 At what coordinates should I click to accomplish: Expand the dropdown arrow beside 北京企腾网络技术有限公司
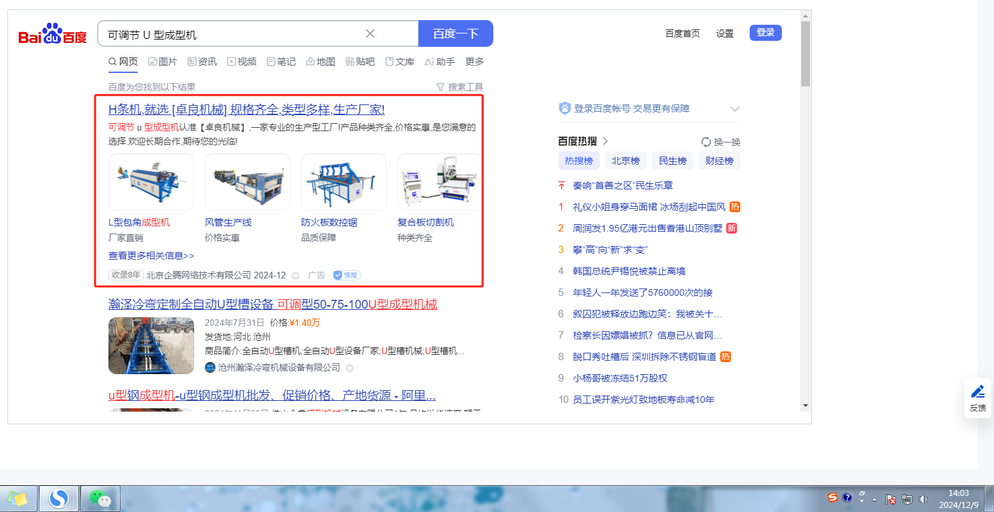pos(295,276)
